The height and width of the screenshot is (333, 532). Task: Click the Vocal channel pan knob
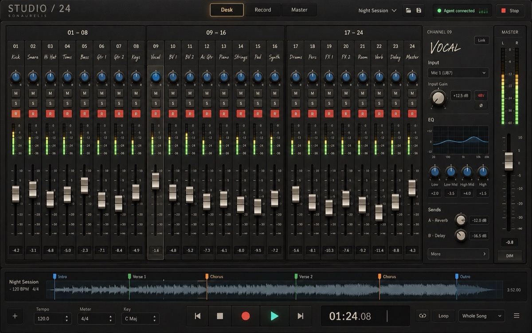[x=156, y=77]
